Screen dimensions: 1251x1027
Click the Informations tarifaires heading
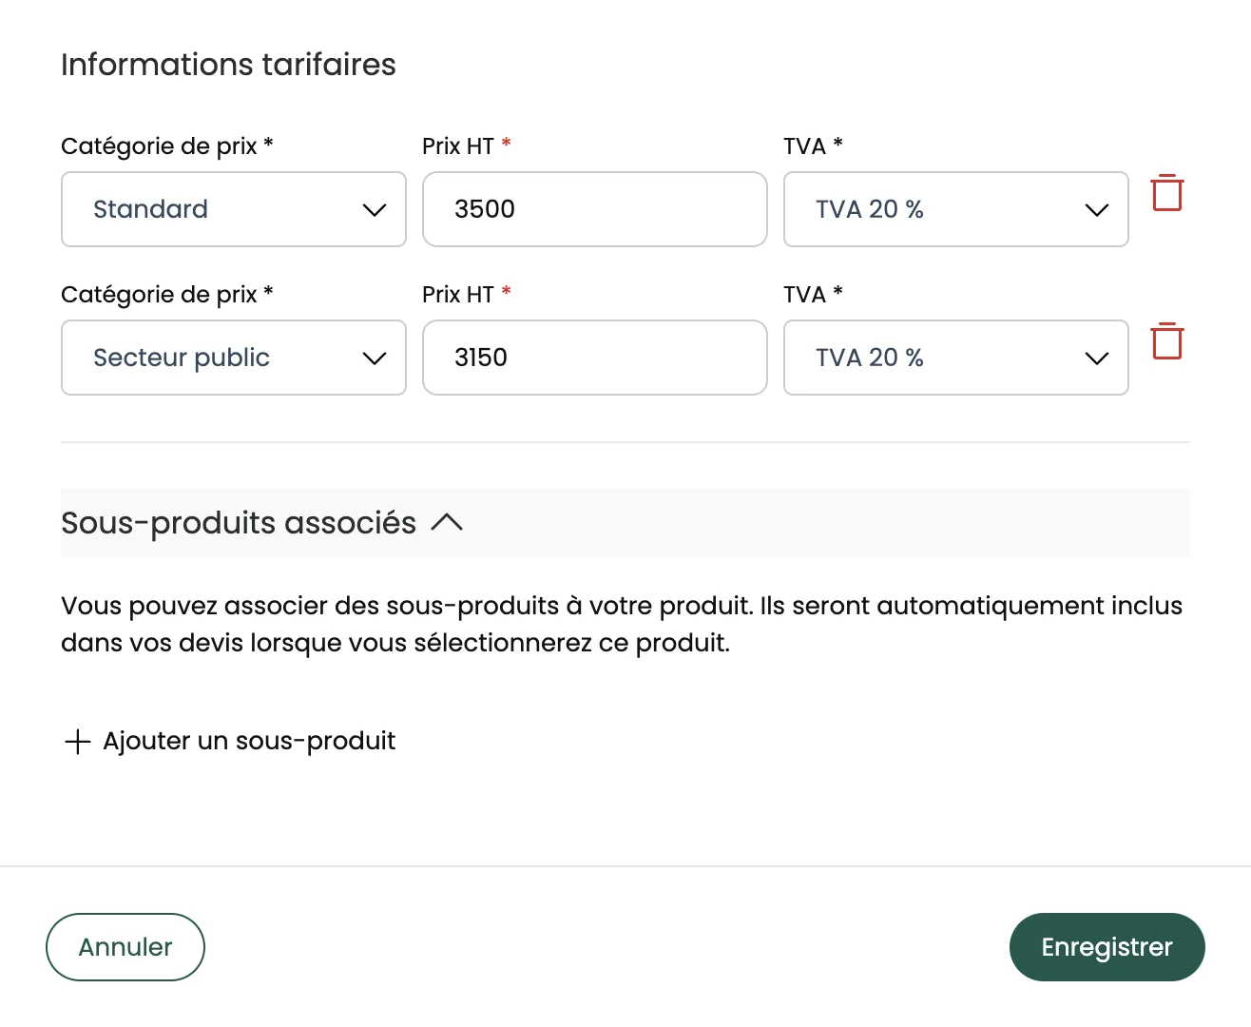(228, 65)
